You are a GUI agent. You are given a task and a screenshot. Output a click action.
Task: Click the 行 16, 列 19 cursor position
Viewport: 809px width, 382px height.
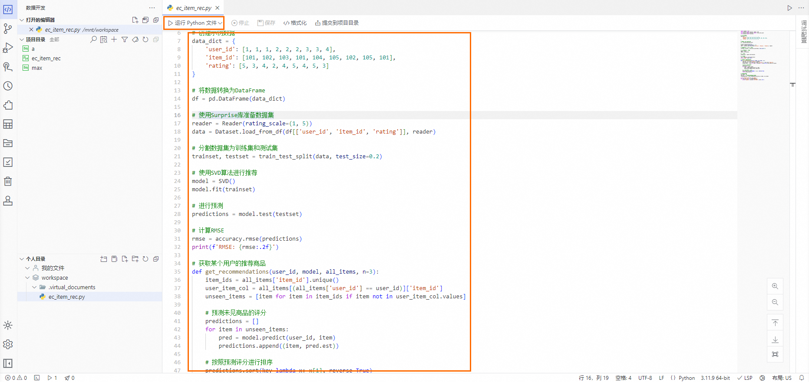(594, 378)
